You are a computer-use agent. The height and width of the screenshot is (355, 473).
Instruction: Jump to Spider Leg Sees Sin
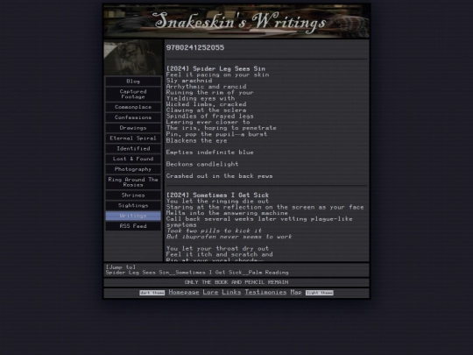tap(138, 273)
